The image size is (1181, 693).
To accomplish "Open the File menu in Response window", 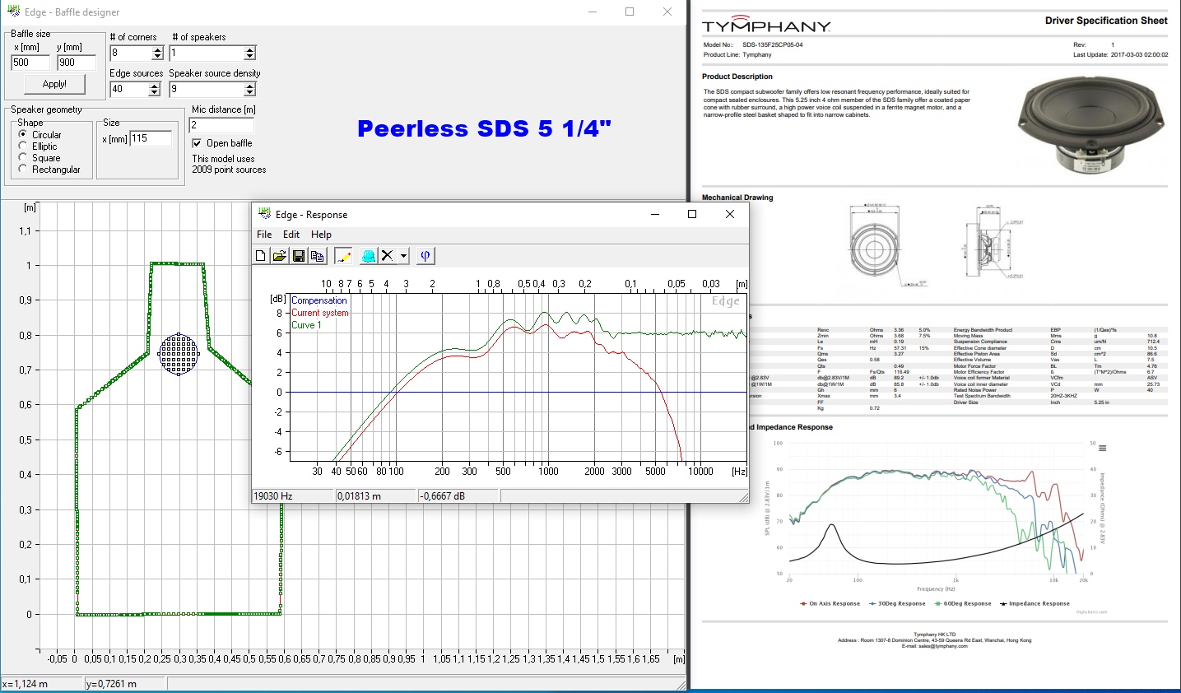I will pyautogui.click(x=264, y=235).
